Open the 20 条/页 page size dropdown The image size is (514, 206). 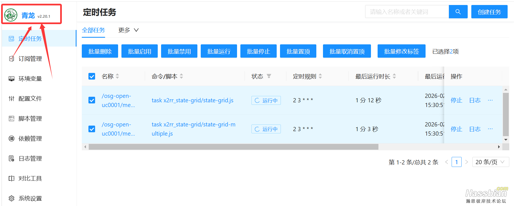tap(491, 162)
